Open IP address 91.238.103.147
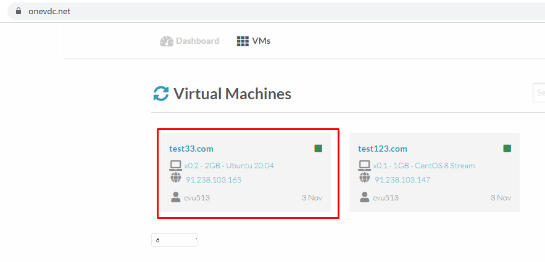545x262 pixels. (x=402, y=180)
